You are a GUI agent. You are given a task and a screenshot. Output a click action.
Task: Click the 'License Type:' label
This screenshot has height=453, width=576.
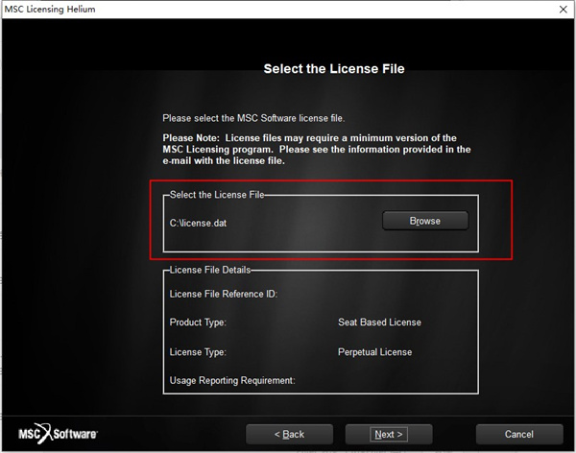click(x=198, y=352)
